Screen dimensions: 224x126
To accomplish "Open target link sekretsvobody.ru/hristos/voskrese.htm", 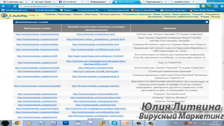I will tap(96, 98).
